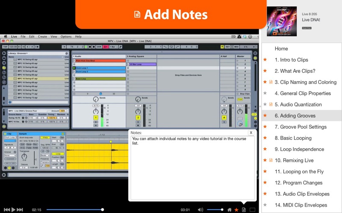Favorite 5. Audio Quantization with its star
342x213 pixels.
(265, 104)
